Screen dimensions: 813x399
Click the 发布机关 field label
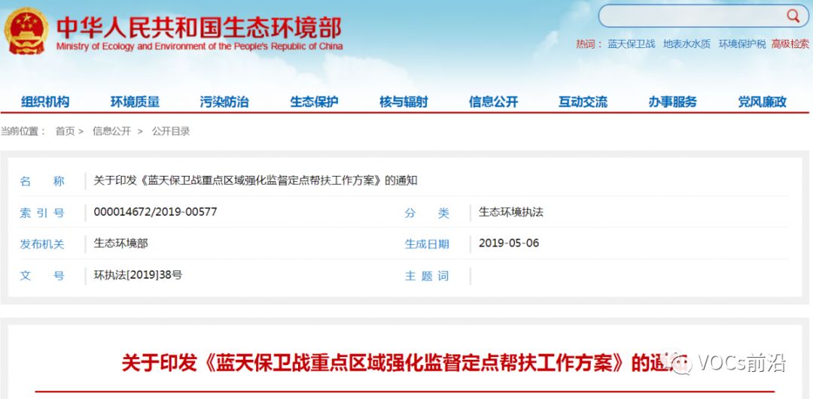tap(42, 244)
